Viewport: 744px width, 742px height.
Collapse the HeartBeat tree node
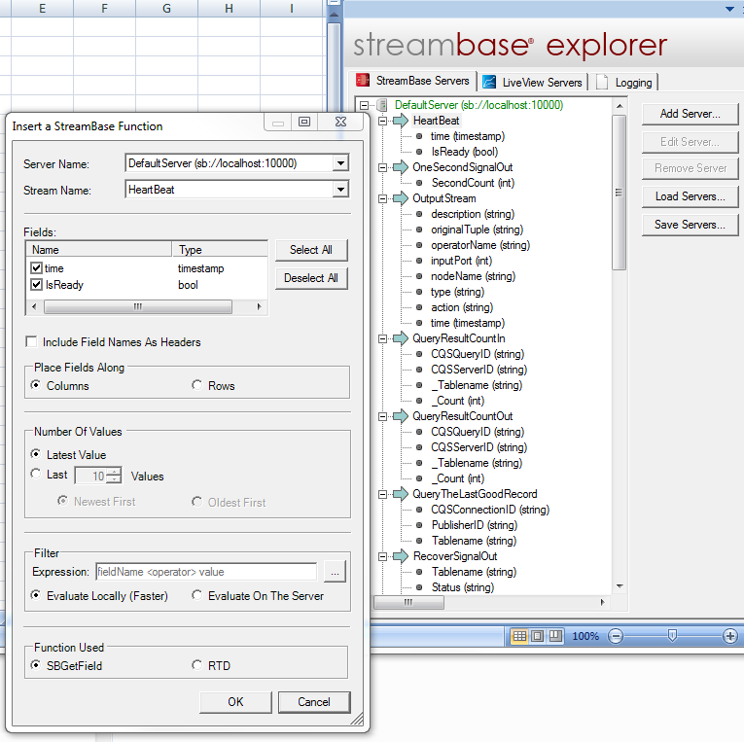382,121
